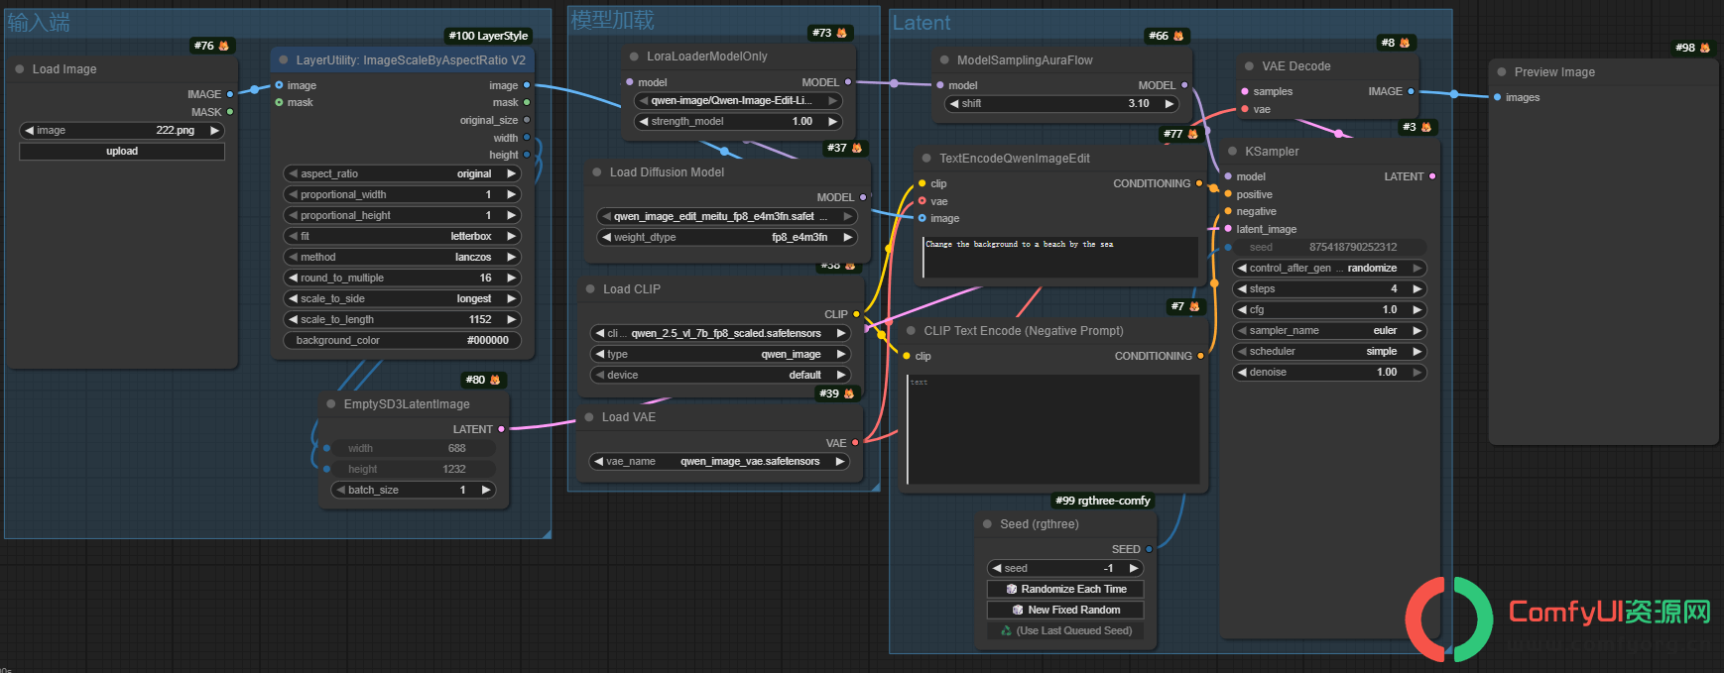Increase batch_size with its right arrow
1724x673 pixels.
pyautogui.click(x=486, y=491)
